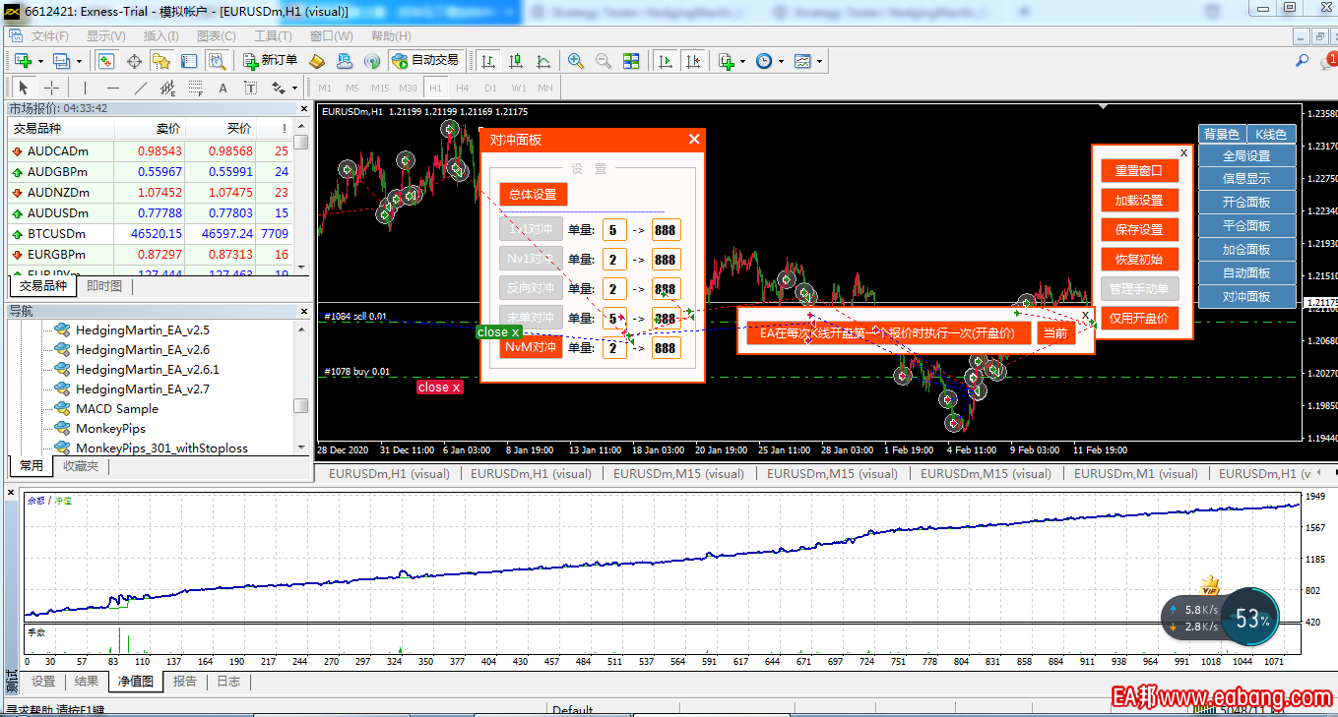Select HedgingMartin_EA_v2.7 in Navigator

(142, 388)
